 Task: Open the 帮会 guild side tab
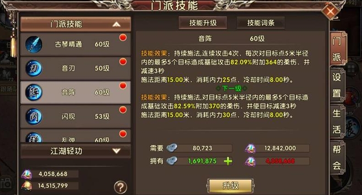click(337, 157)
